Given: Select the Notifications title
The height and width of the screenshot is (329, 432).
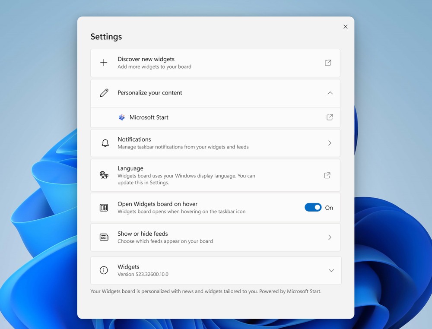Looking at the screenshot, I should (x=134, y=139).
